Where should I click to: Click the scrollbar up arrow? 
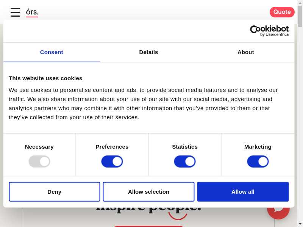tap(300, 3)
